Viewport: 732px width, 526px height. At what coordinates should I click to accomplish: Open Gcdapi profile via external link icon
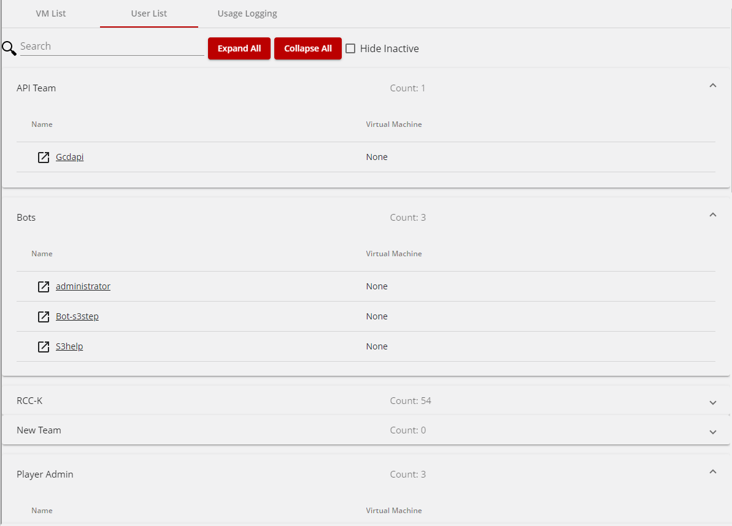(x=44, y=157)
